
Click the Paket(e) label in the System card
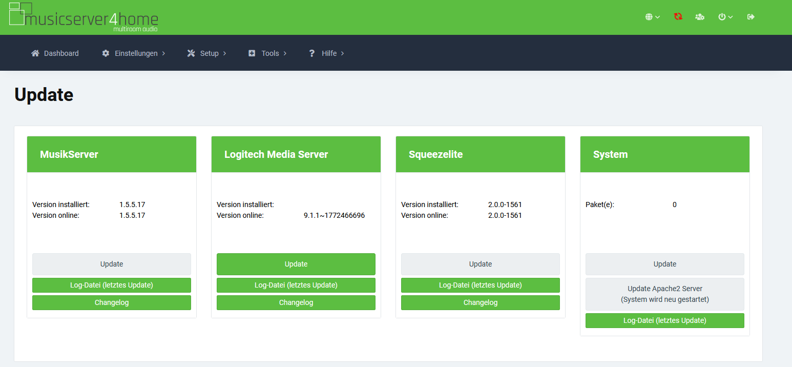pyautogui.click(x=600, y=205)
